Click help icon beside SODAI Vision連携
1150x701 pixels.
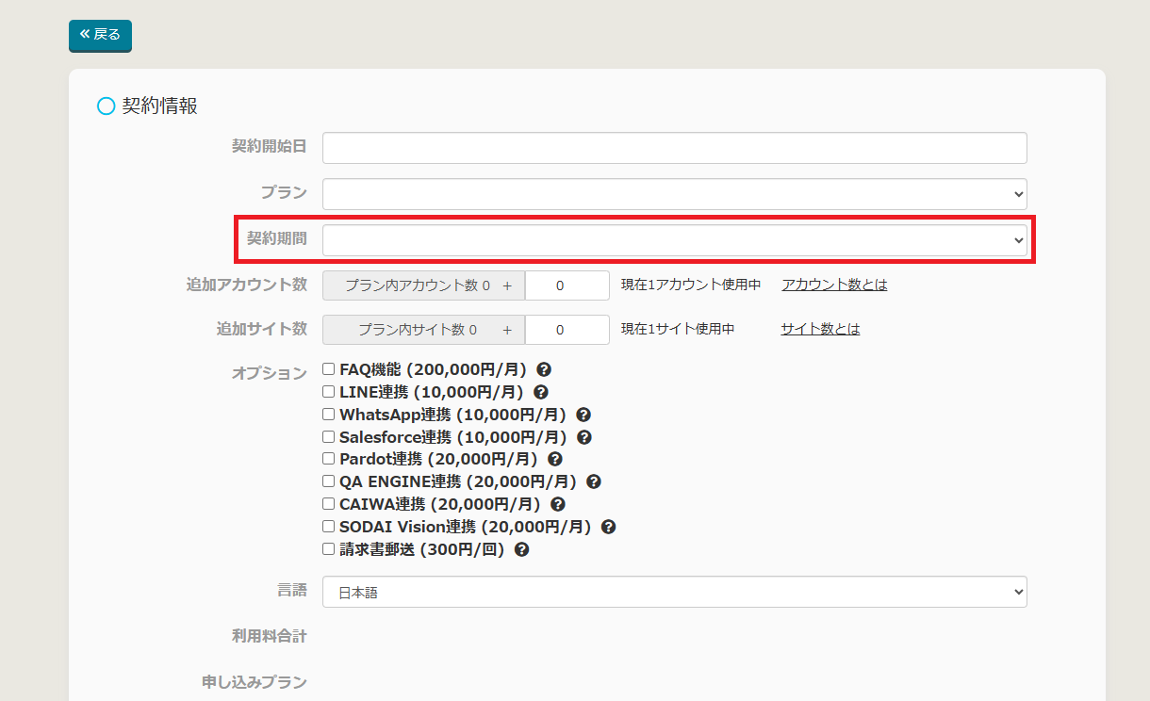(609, 527)
